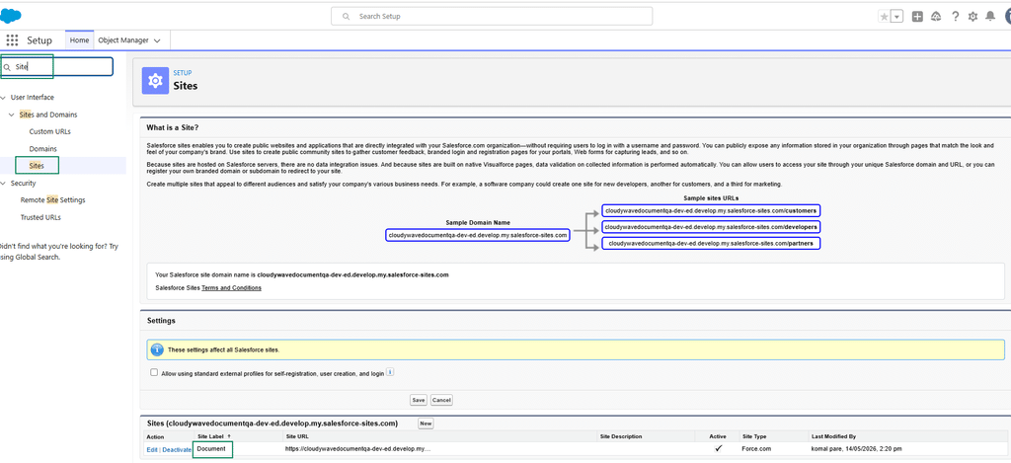Click the sample URL ending in customers
This screenshot has width=1011, height=463.
click(711, 211)
